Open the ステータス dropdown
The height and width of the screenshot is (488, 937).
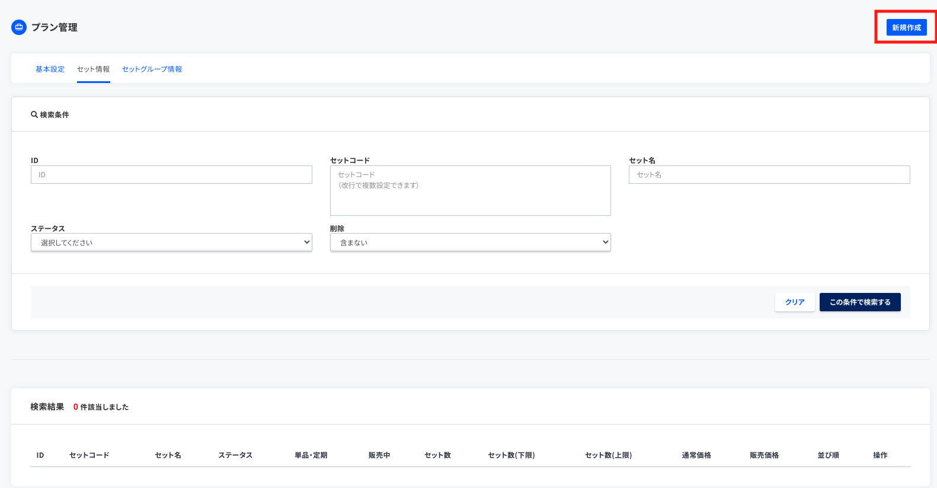click(171, 242)
